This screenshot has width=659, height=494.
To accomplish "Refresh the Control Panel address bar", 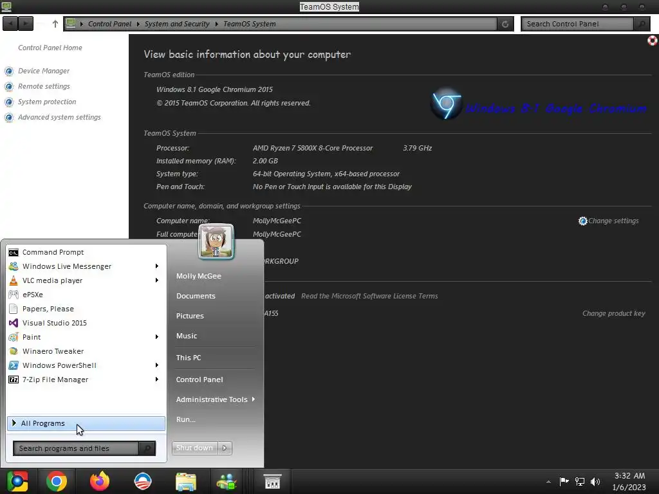I will click(505, 24).
